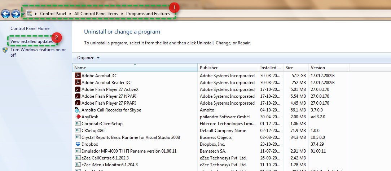Click Adobe Flash Player 27 NPAPI icon
Image resolution: width=391 pixels, height=171 pixels.
coord(78,96)
